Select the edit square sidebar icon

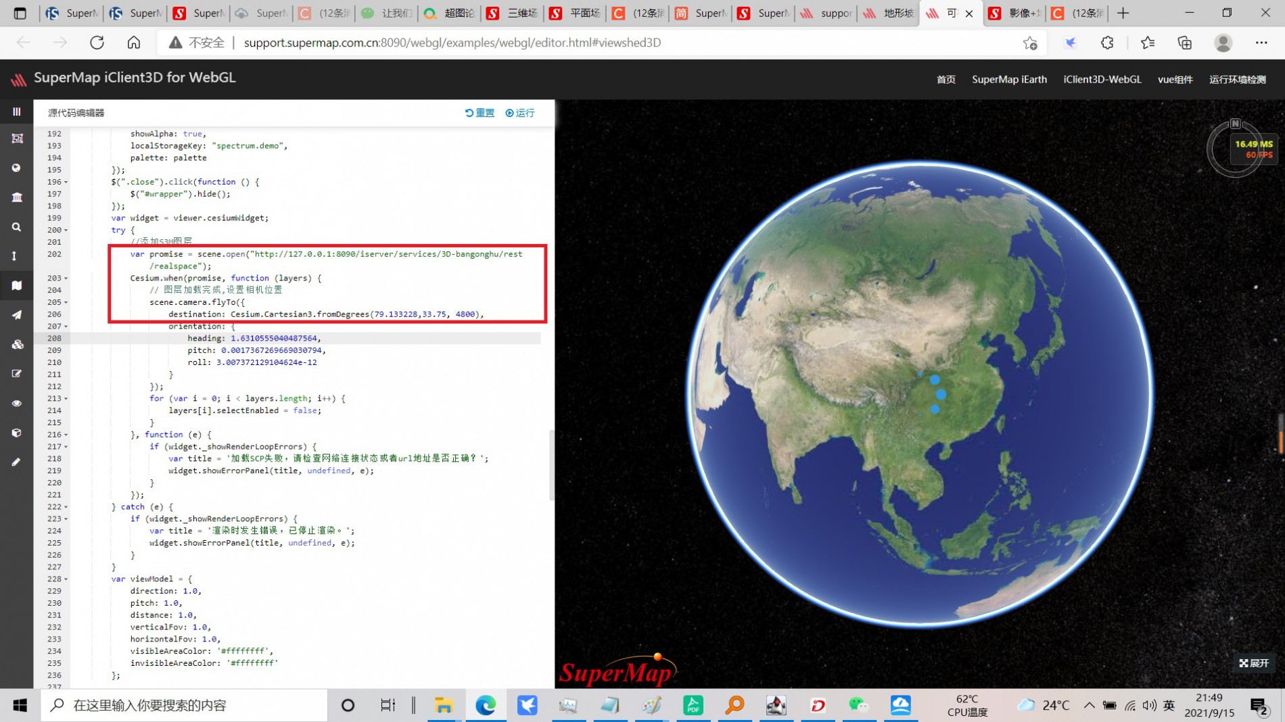(x=16, y=374)
